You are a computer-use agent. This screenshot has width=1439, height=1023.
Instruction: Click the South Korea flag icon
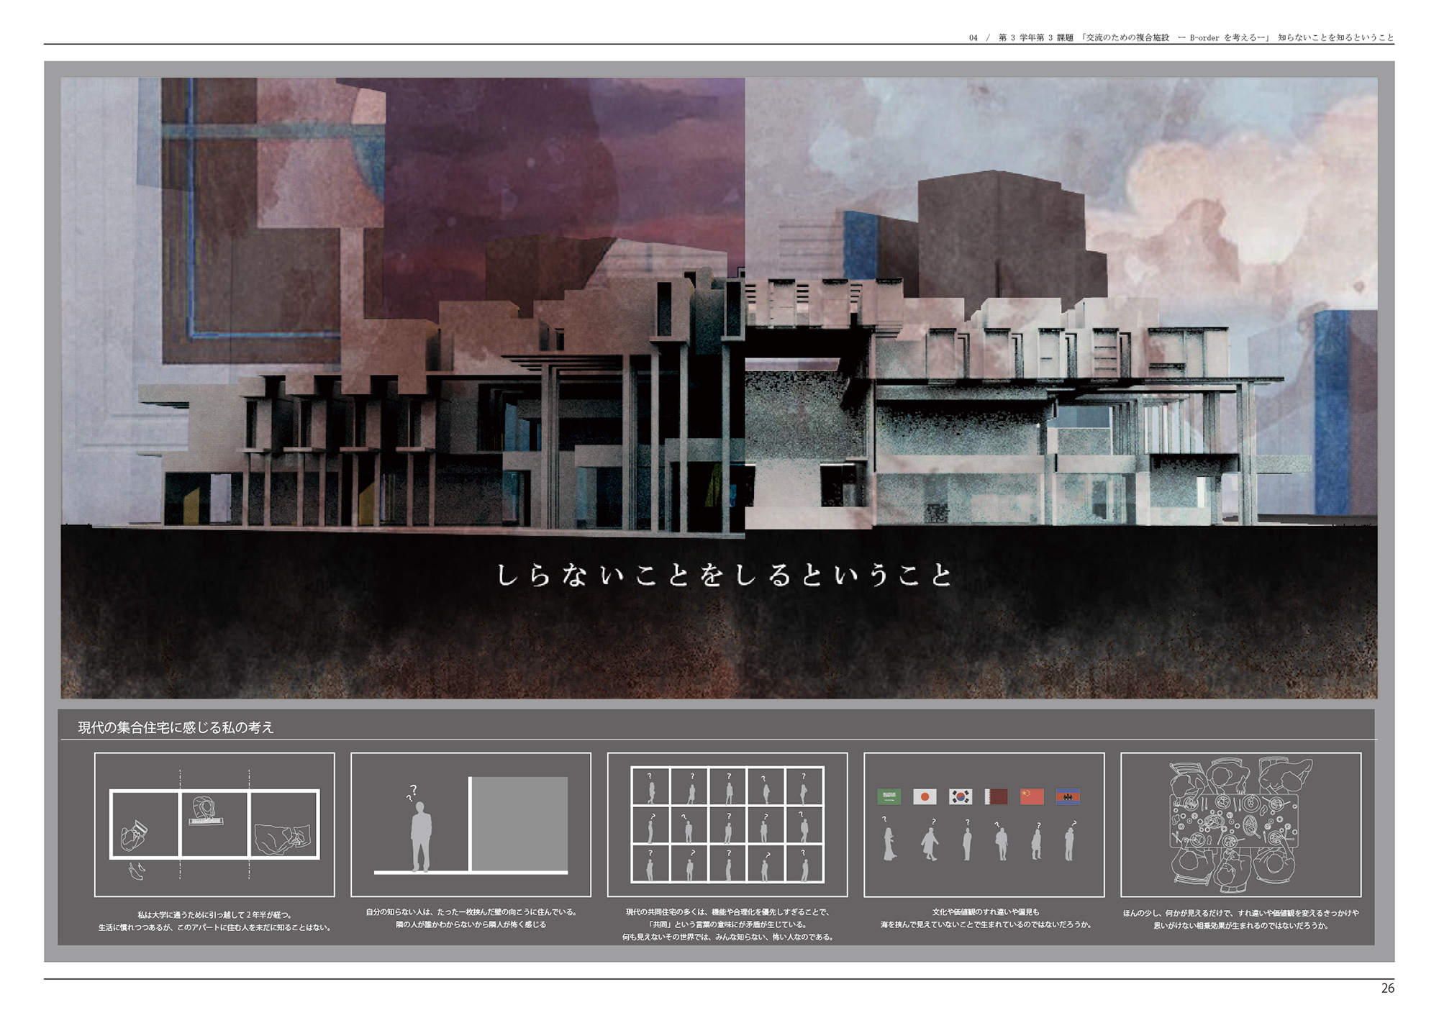[961, 796]
